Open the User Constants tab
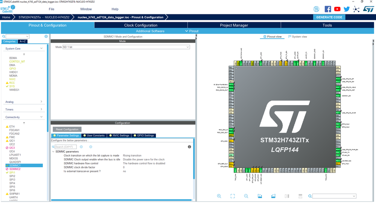The image size is (376, 203). point(94,136)
